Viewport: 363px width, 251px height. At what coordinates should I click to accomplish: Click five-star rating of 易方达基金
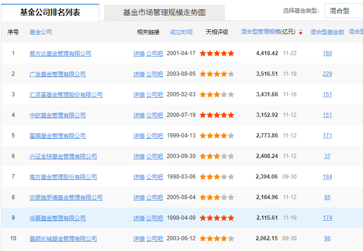(x=217, y=53)
